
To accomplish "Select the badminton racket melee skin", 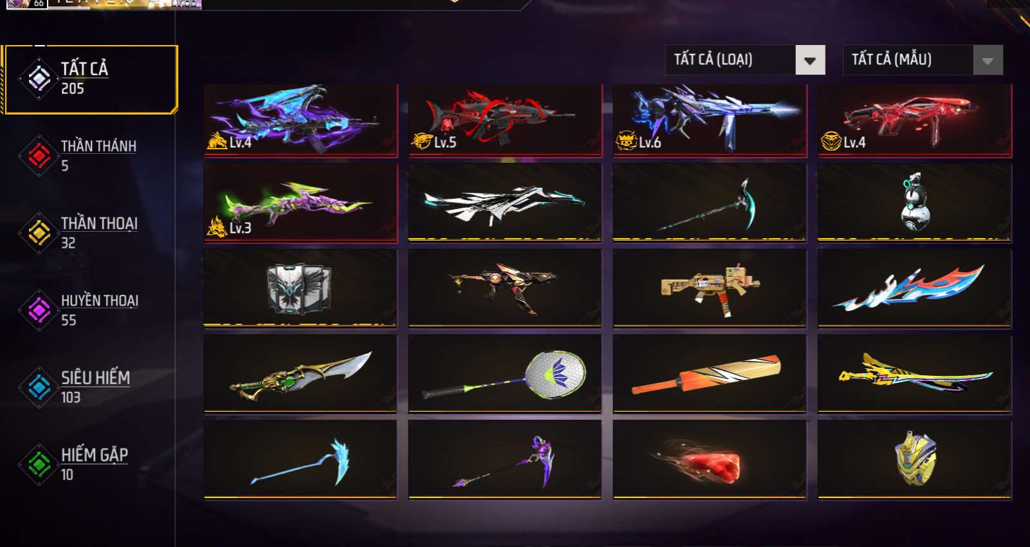I will click(x=505, y=373).
